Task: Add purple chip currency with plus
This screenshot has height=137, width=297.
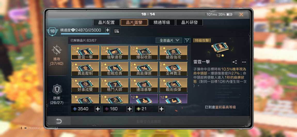Action: click(x=130, y=109)
